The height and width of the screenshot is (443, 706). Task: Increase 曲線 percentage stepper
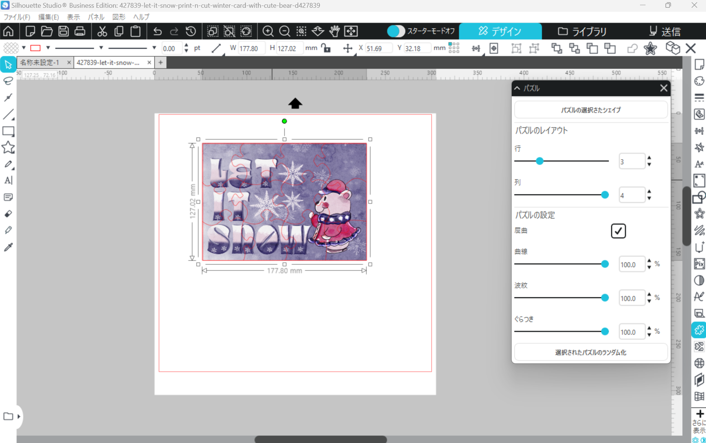coord(649,261)
